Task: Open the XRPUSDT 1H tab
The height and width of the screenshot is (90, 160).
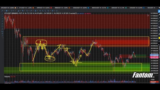Action: coord(43,8)
